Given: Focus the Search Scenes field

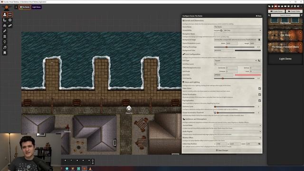Looking at the screenshot, I should [x=285, y=15].
